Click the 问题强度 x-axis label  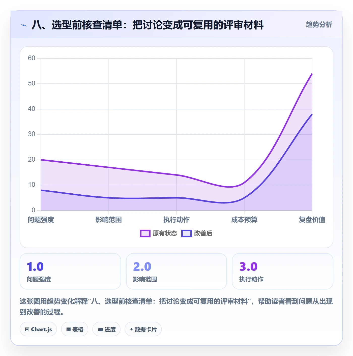click(41, 220)
